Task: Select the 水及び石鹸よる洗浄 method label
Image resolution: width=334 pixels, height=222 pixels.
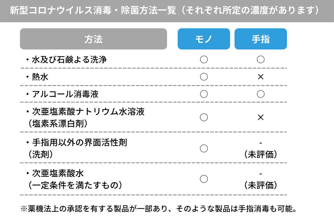Action: click(x=69, y=60)
